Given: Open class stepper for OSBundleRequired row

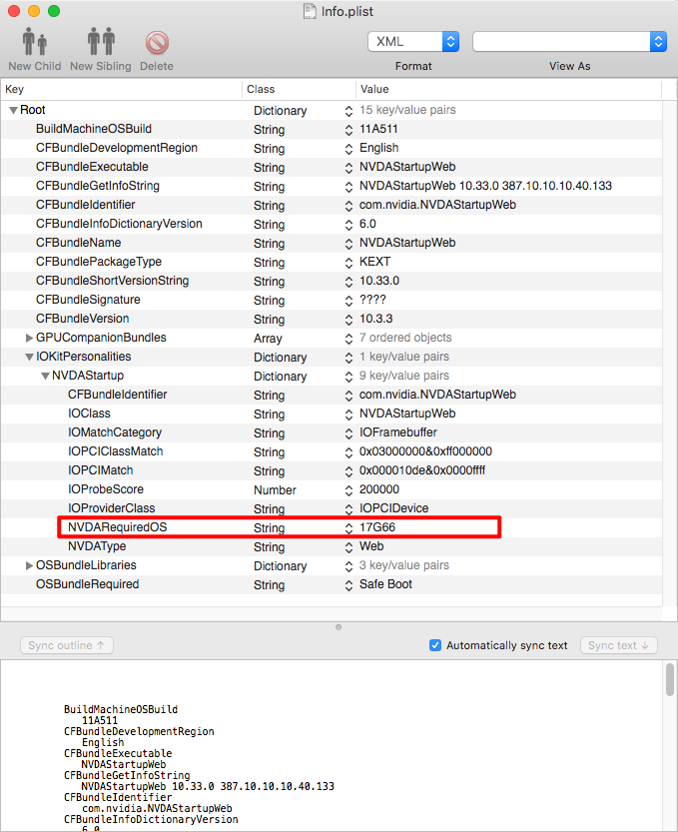Looking at the screenshot, I should click(x=348, y=584).
